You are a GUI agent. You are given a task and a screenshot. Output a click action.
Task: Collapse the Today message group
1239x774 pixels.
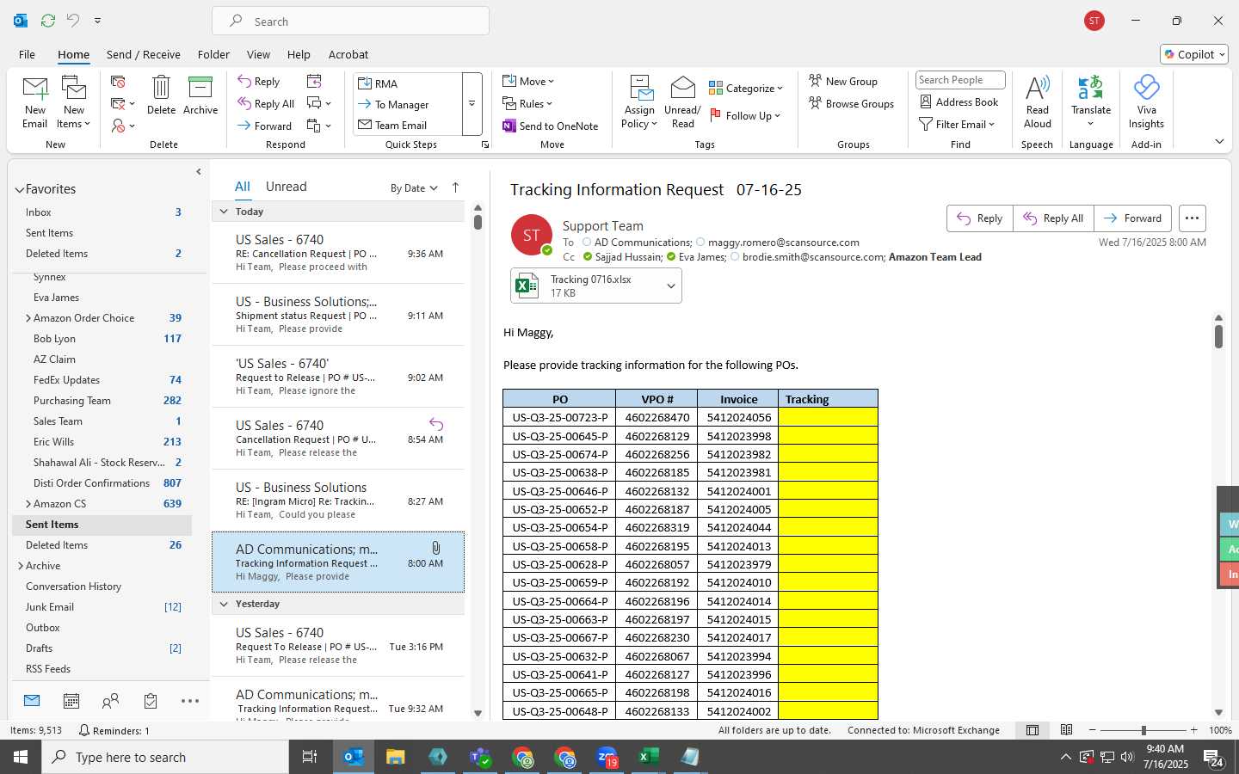pos(224,212)
